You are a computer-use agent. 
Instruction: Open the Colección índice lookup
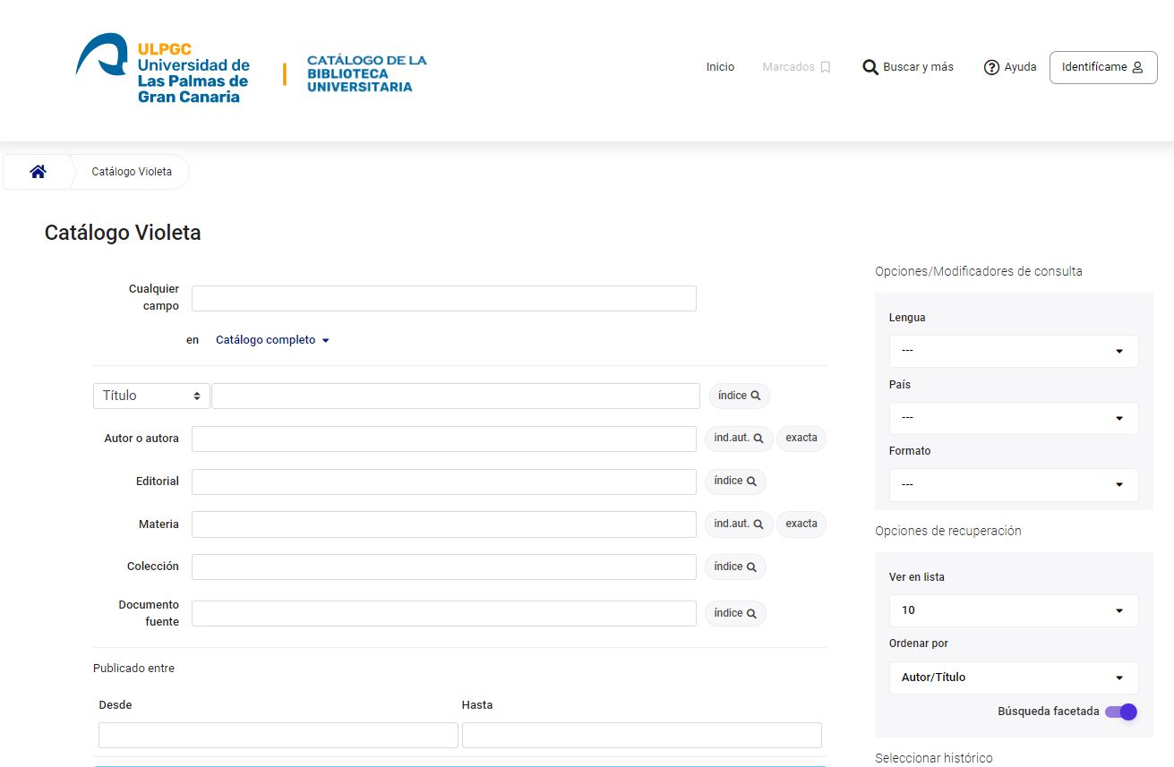(735, 567)
